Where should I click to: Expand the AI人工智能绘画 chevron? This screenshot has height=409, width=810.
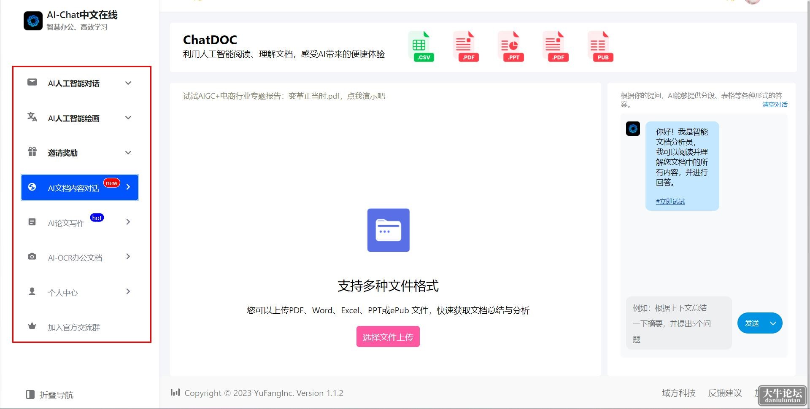[x=128, y=118]
